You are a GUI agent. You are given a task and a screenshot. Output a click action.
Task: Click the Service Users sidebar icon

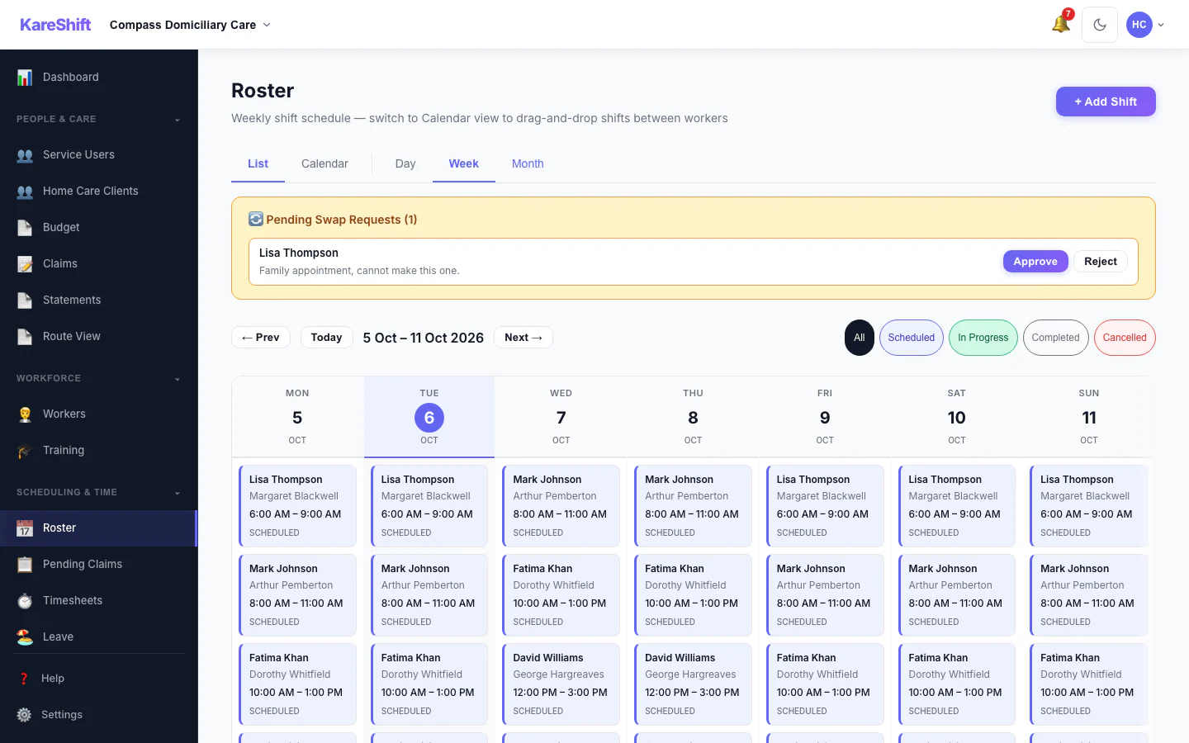[x=25, y=155]
